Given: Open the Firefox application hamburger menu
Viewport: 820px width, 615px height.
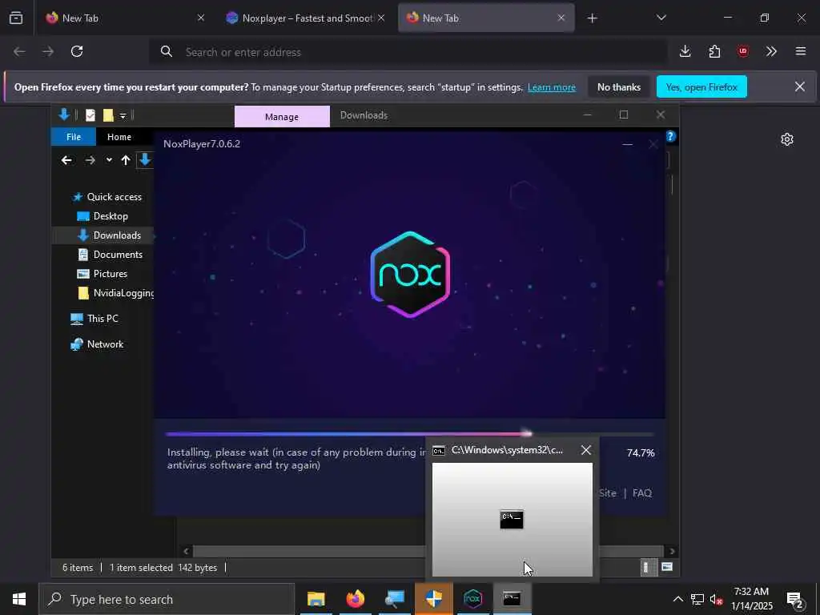Looking at the screenshot, I should click(801, 51).
